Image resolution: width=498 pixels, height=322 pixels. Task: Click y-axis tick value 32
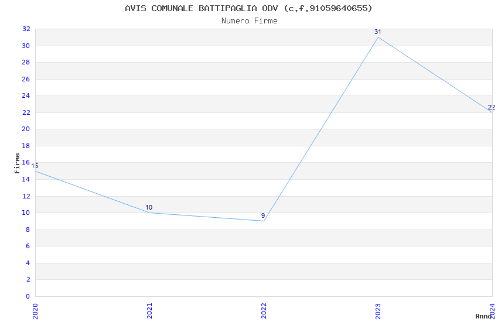point(26,29)
